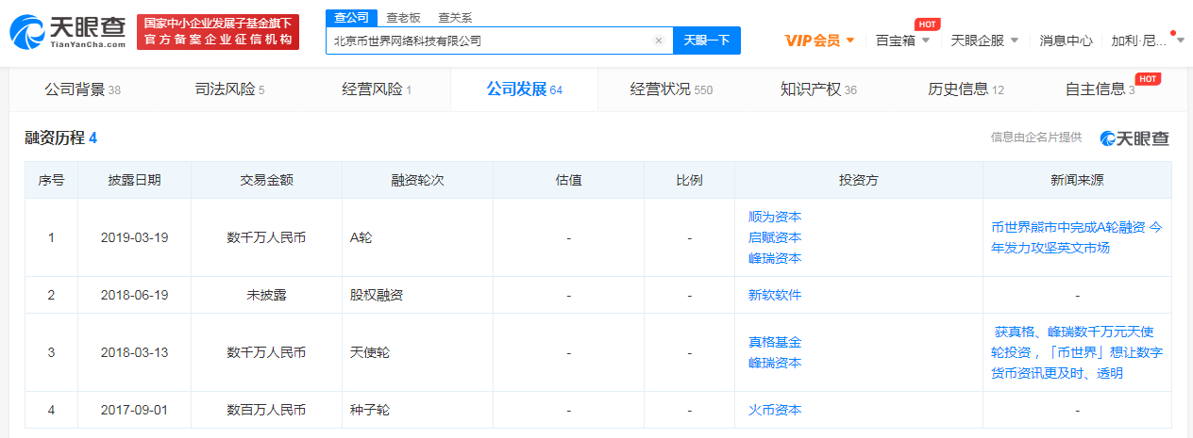Switch to the 经营风险 tab
Screen dimensions: 1193x438
point(377,89)
